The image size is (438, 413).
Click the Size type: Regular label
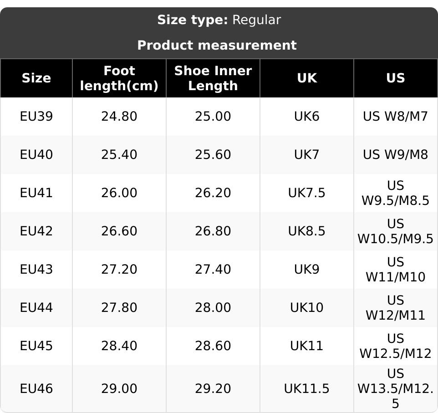pos(219,20)
